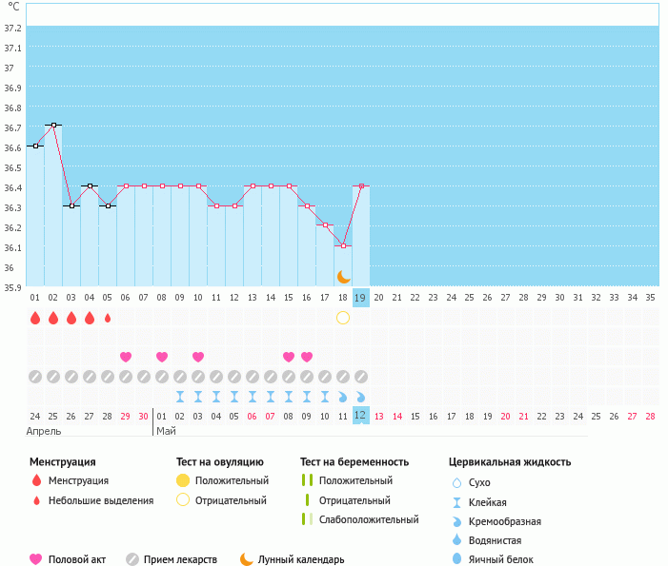
Task: Select the lowest temperature point on day 18
Action: [x=343, y=245]
